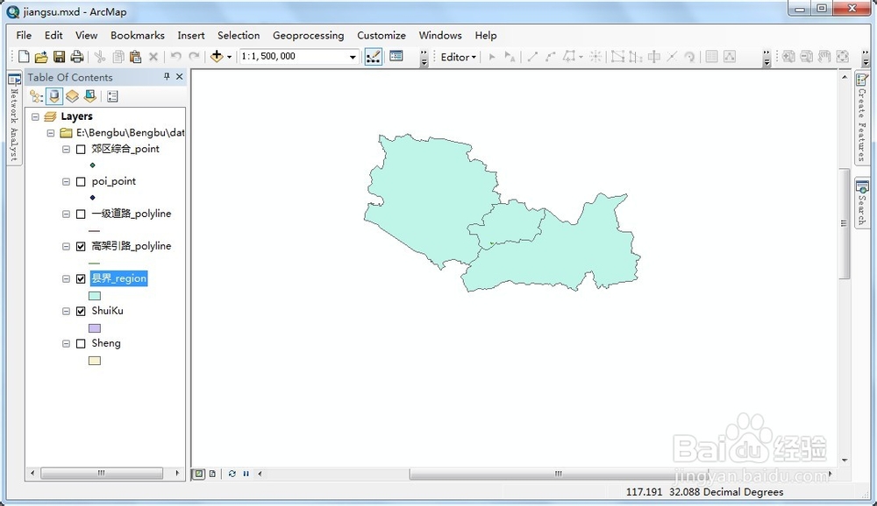This screenshot has width=877, height=506.
Task: Select List By Drawing Order view
Action: pos(34,96)
